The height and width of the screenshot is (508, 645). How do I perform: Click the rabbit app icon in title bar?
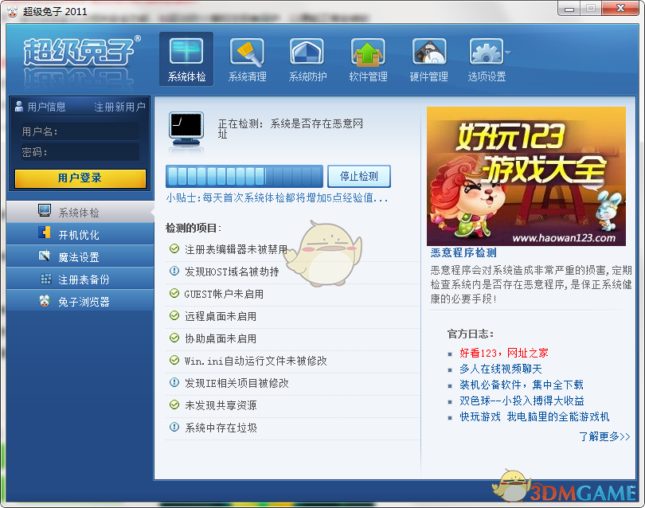(x=13, y=11)
